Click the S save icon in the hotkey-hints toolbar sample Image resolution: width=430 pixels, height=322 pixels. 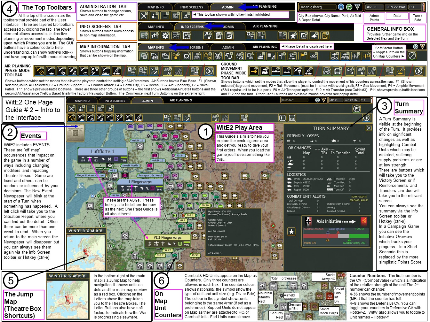186,15
